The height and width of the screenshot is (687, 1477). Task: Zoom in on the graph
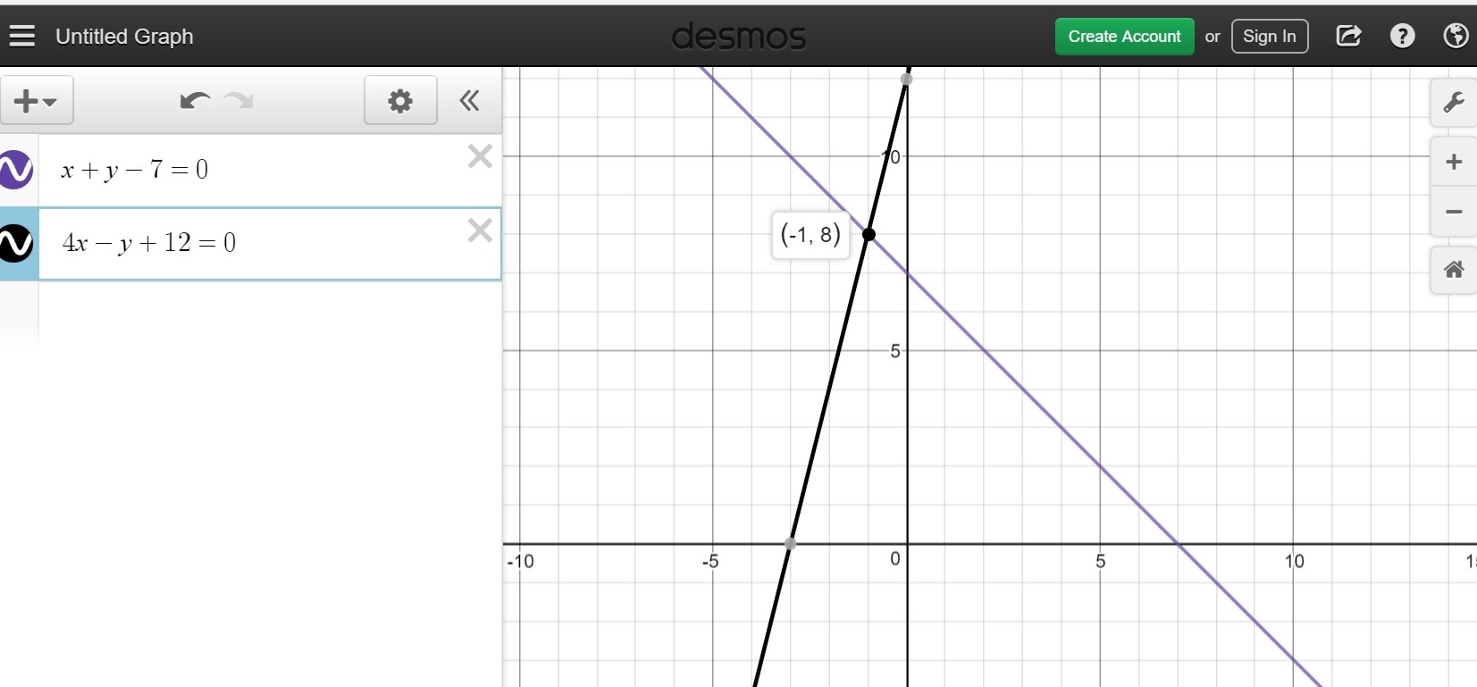[1454, 162]
